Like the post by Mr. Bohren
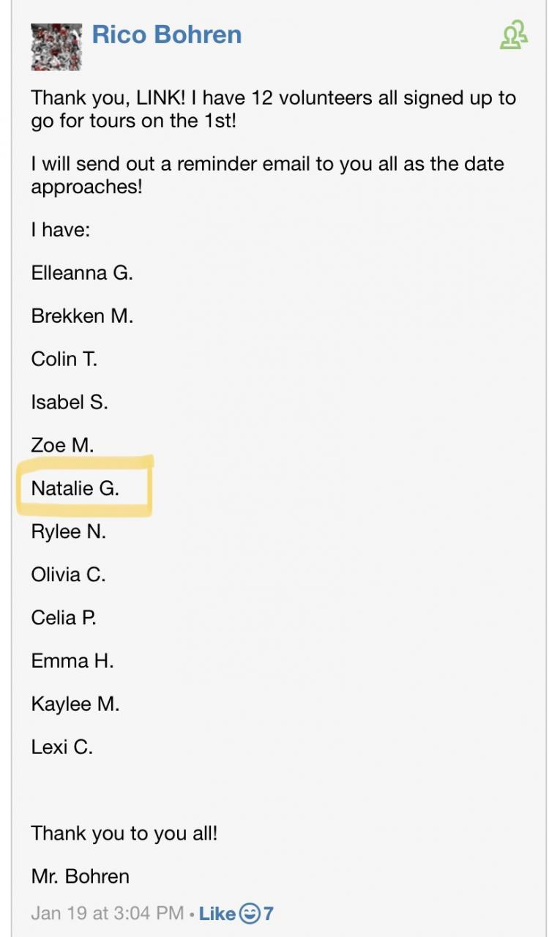 coord(217,914)
